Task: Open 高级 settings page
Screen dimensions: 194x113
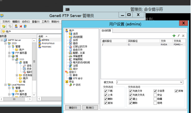Action: 75,43
